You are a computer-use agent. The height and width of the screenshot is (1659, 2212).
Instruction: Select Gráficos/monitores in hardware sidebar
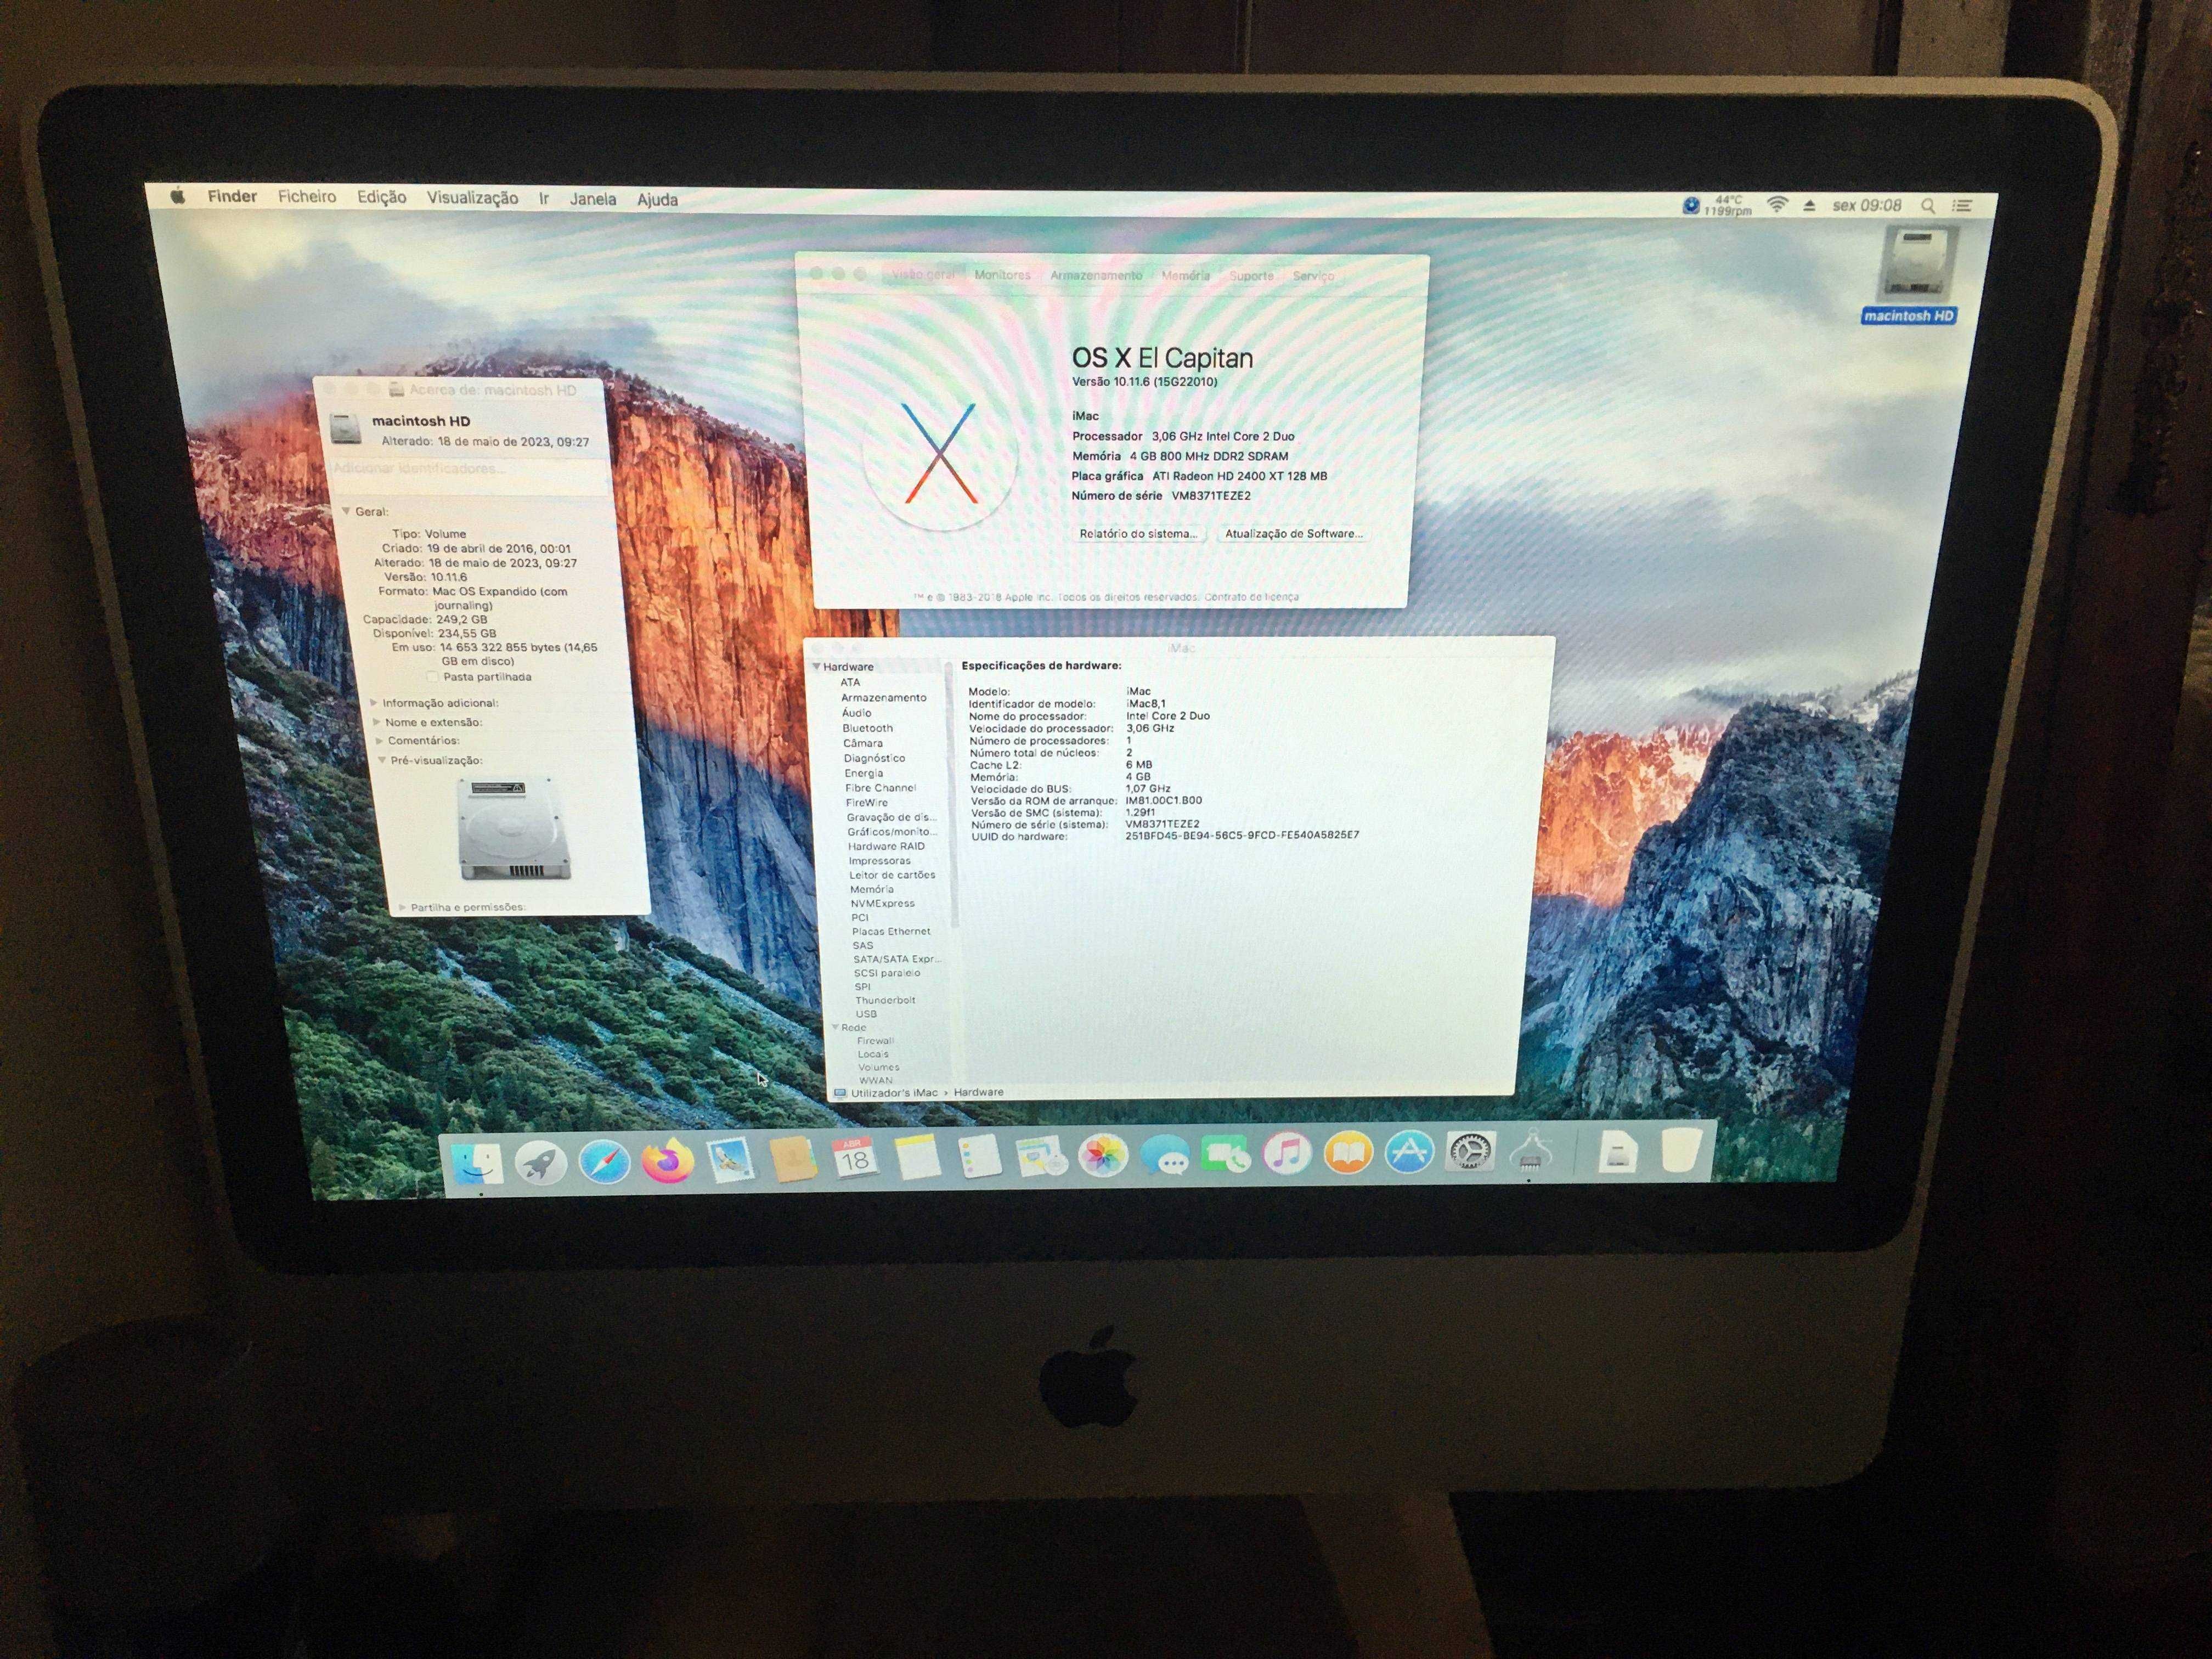[x=893, y=832]
